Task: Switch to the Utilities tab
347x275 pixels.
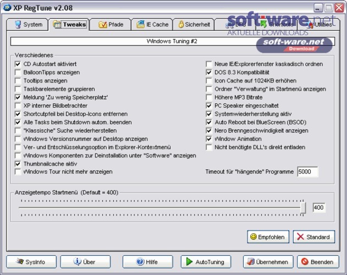Action: pos(318,24)
